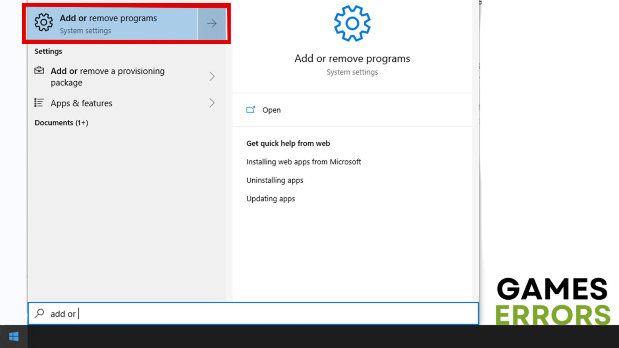619x348 pixels.
Task: Select the 'Apps & features' settings result
Action: point(81,104)
